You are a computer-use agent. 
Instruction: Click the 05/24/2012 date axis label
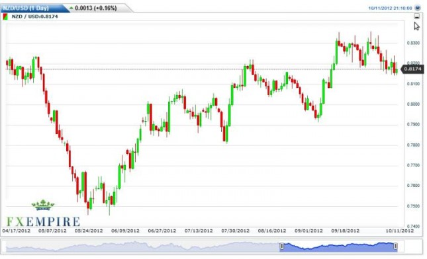coord(89,231)
